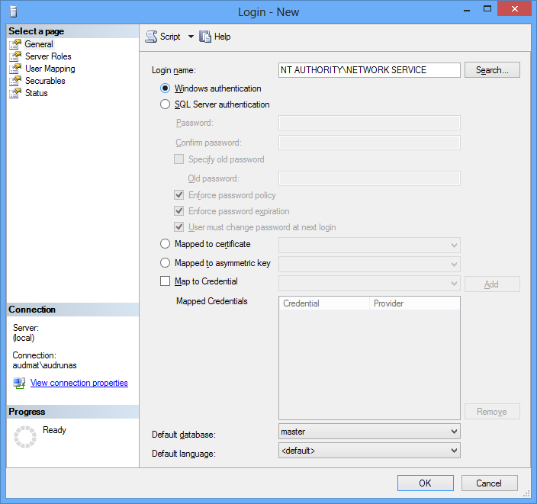Image resolution: width=537 pixels, height=504 pixels.
Task: Open the Securables page
Action: click(45, 81)
